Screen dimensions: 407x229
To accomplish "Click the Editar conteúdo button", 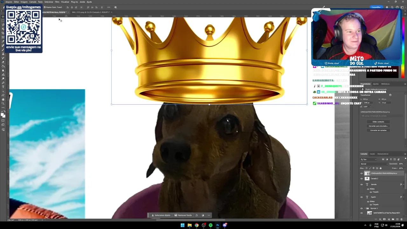I will tap(378, 122).
